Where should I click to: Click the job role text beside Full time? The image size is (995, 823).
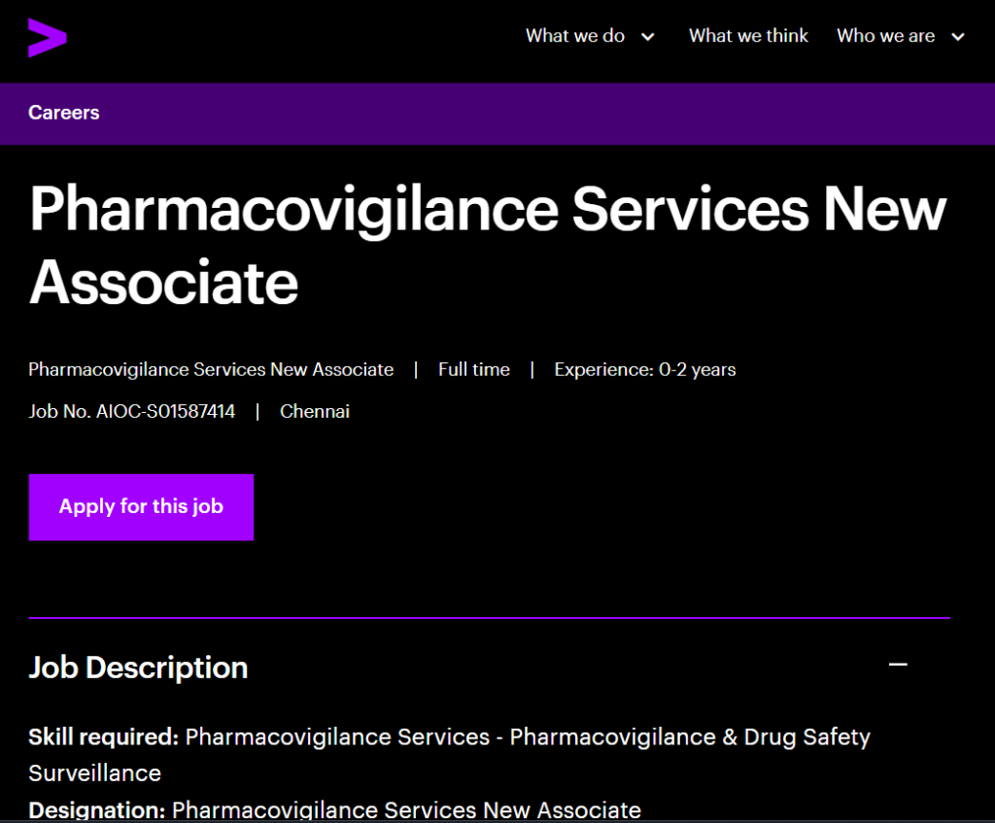point(211,369)
